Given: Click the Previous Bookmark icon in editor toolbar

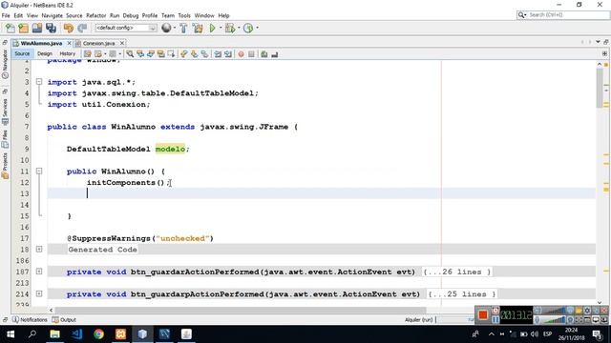Looking at the screenshot, I should [x=184, y=54].
